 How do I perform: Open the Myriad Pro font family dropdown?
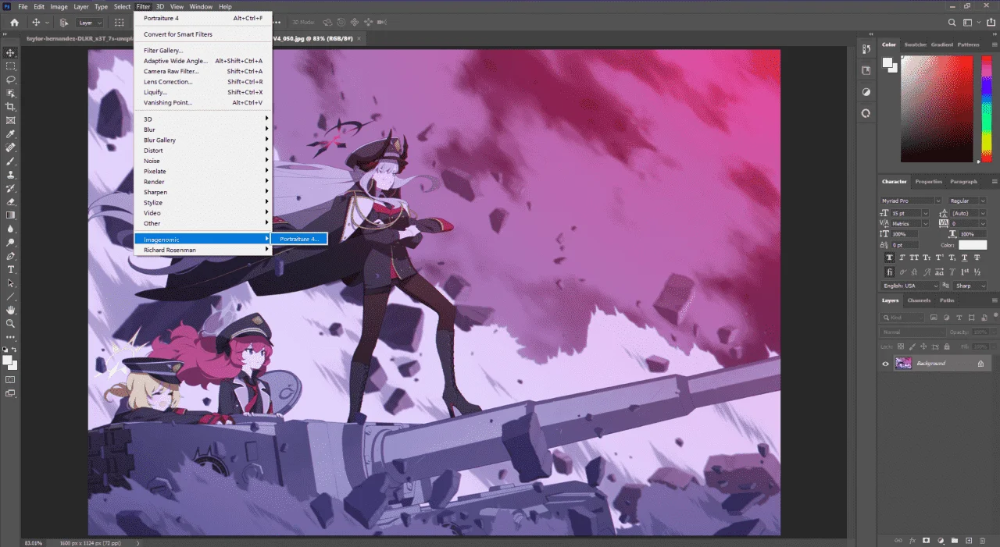(912, 201)
